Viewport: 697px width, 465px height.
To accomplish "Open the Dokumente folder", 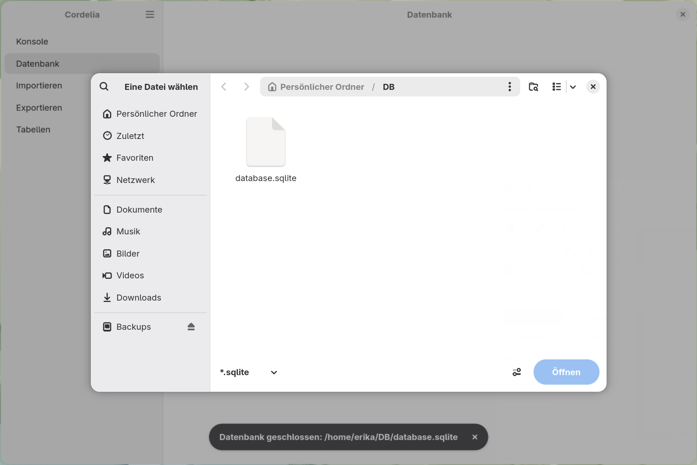I will tap(151, 210).
